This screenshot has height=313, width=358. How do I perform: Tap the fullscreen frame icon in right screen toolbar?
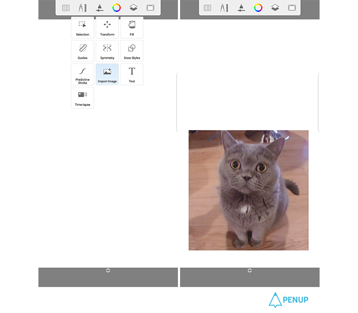point(292,8)
